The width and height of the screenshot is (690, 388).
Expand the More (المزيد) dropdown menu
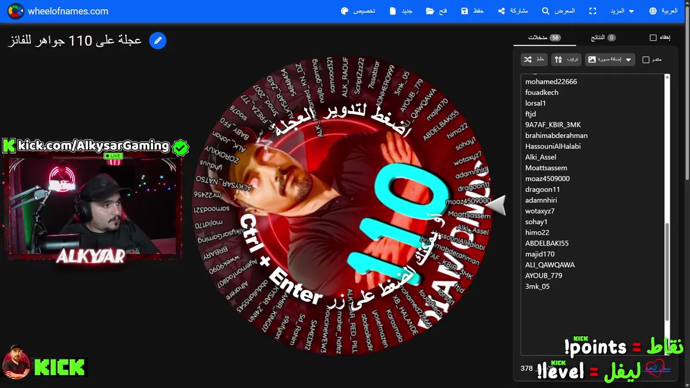pyautogui.click(x=623, y=11)
